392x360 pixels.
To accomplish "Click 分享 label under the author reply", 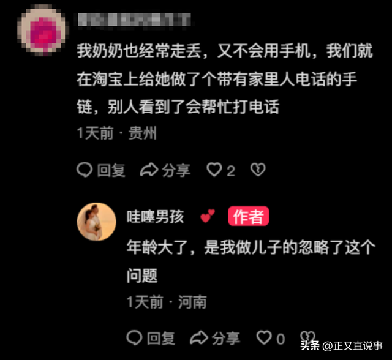I will 226,338.
